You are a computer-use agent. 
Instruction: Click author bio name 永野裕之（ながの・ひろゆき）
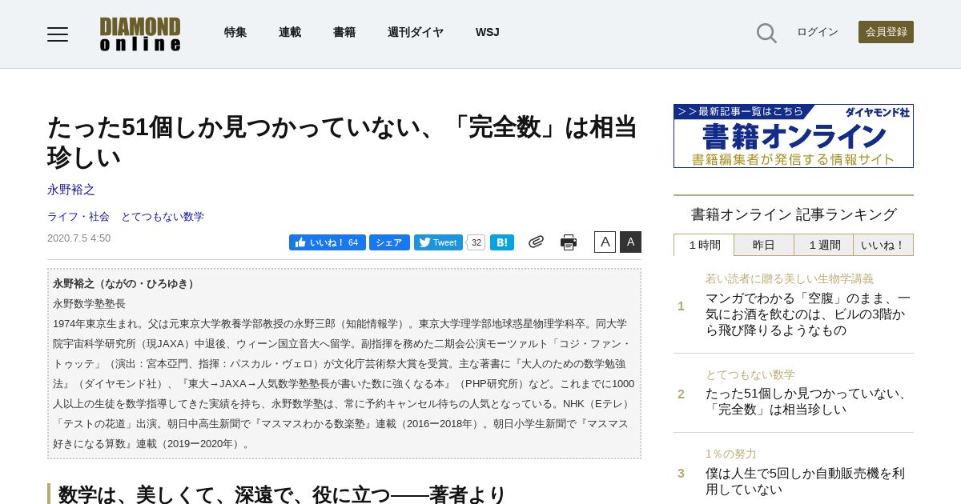point(126,284)
